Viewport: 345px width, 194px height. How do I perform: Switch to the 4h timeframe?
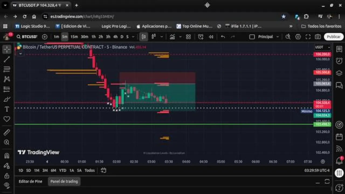pos(115,37)
